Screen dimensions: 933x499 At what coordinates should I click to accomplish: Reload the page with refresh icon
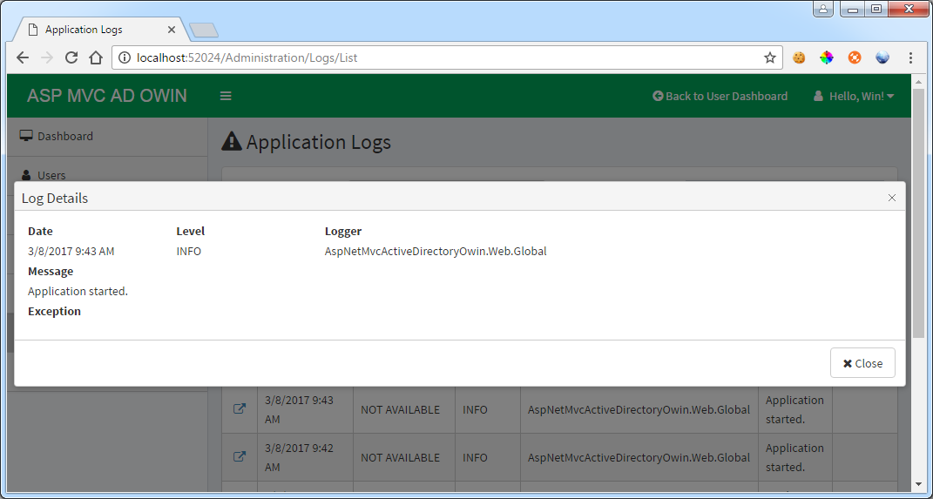71,57
